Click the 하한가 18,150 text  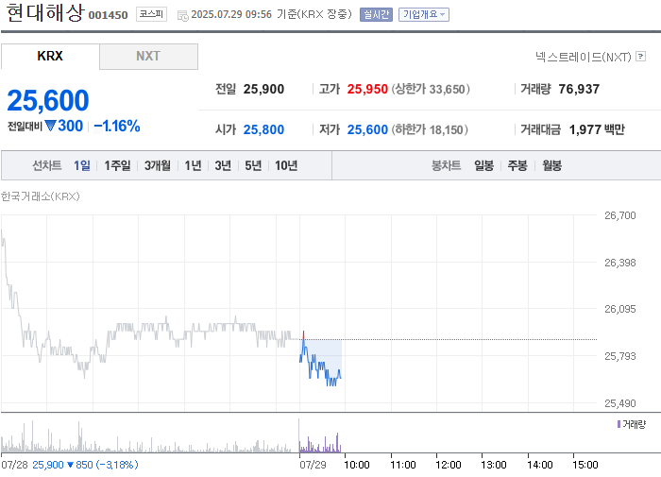click(430, 129)
